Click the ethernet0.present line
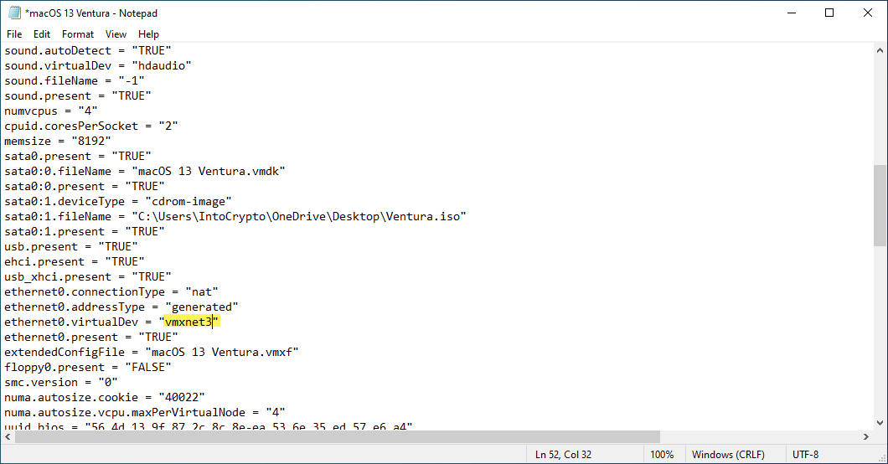 point(91,338)
